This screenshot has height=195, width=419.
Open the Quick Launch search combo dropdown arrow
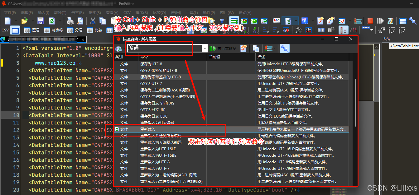(205, 49)
